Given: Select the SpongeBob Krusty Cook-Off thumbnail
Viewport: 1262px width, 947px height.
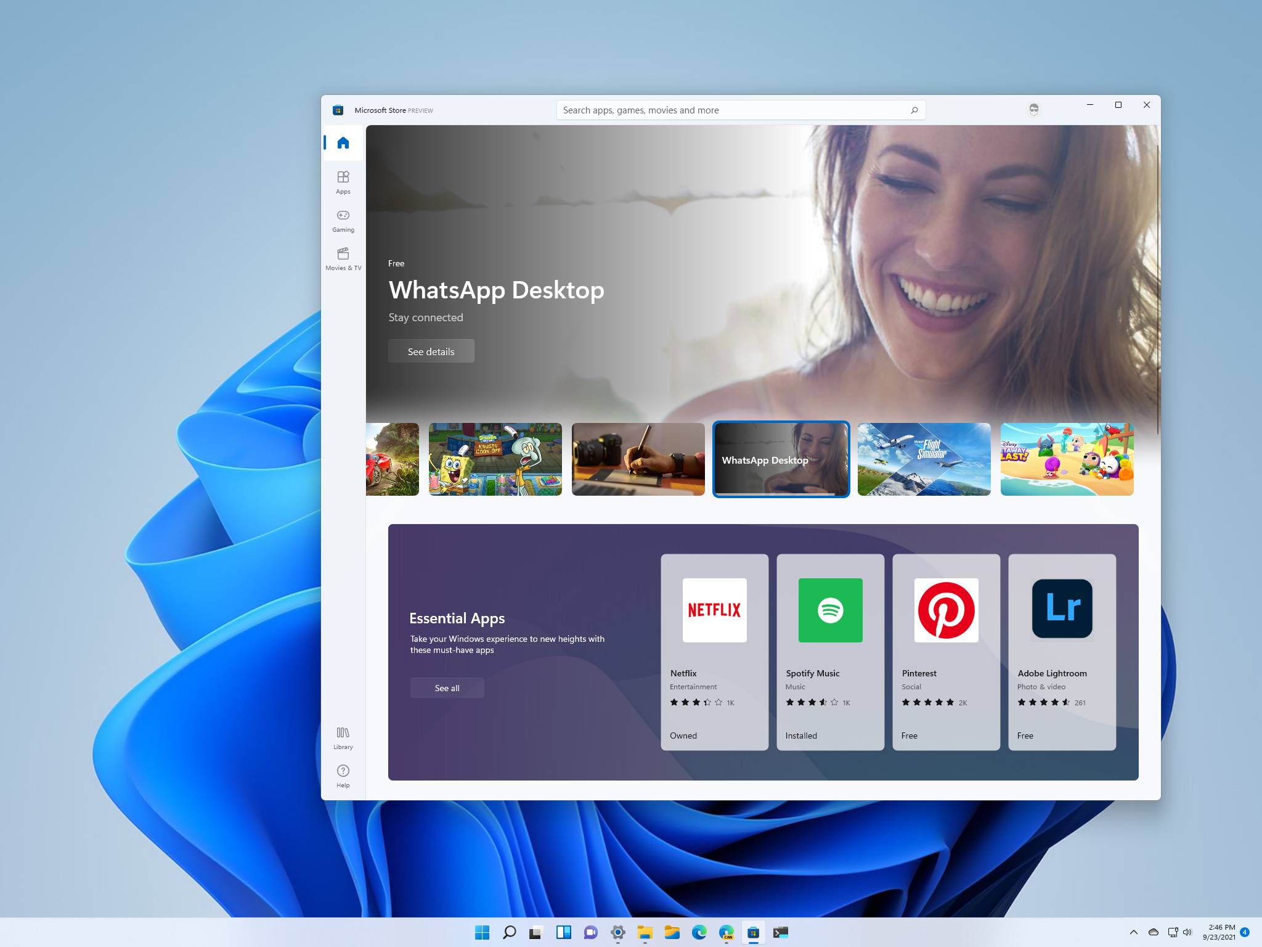Looking at the screenshot, I should click(x=495, y=459).
